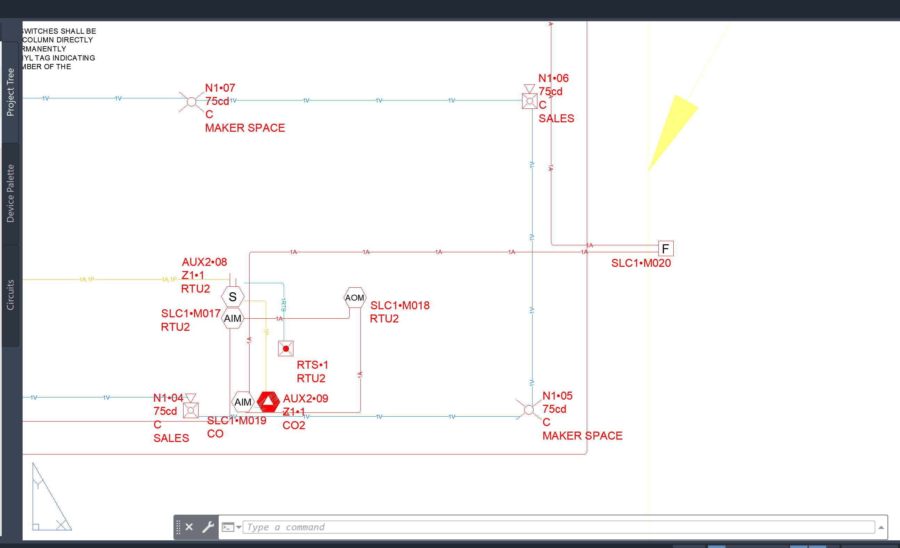Dismiss the command bar with the X button
The height and width of the screenshot is (548, 900).
[189, 527]
